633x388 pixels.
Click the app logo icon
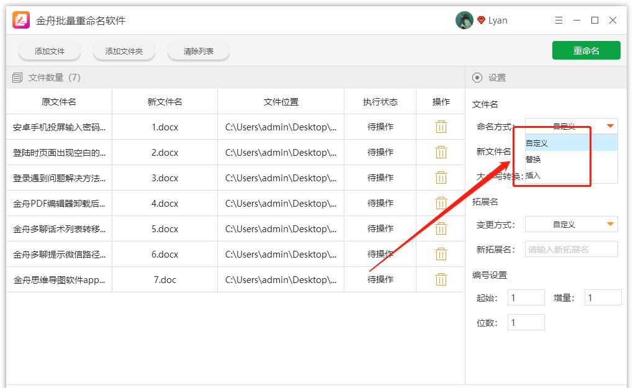click(x=22, y=20)
